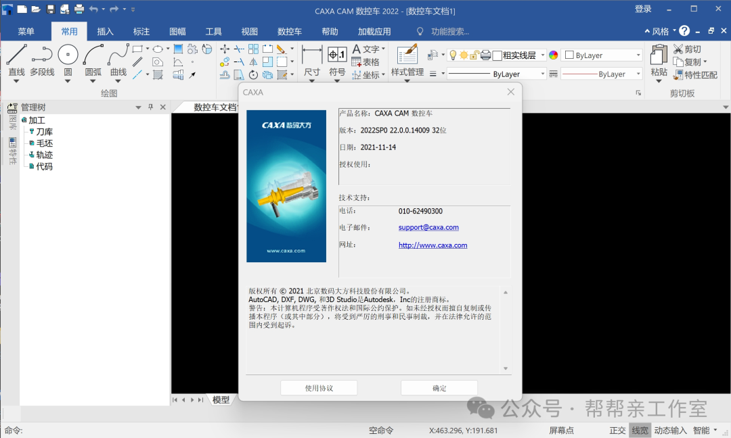731x438 pixels.
Task: Expand the 文字 text dropdown
Action: tap(384, 49)
